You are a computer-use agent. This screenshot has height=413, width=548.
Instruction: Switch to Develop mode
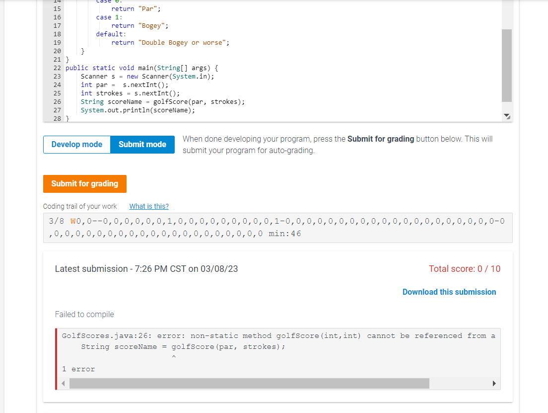point(77,145)
